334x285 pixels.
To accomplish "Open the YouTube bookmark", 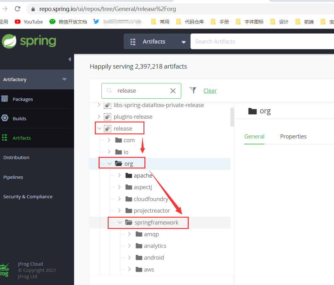I will (29, 22).
